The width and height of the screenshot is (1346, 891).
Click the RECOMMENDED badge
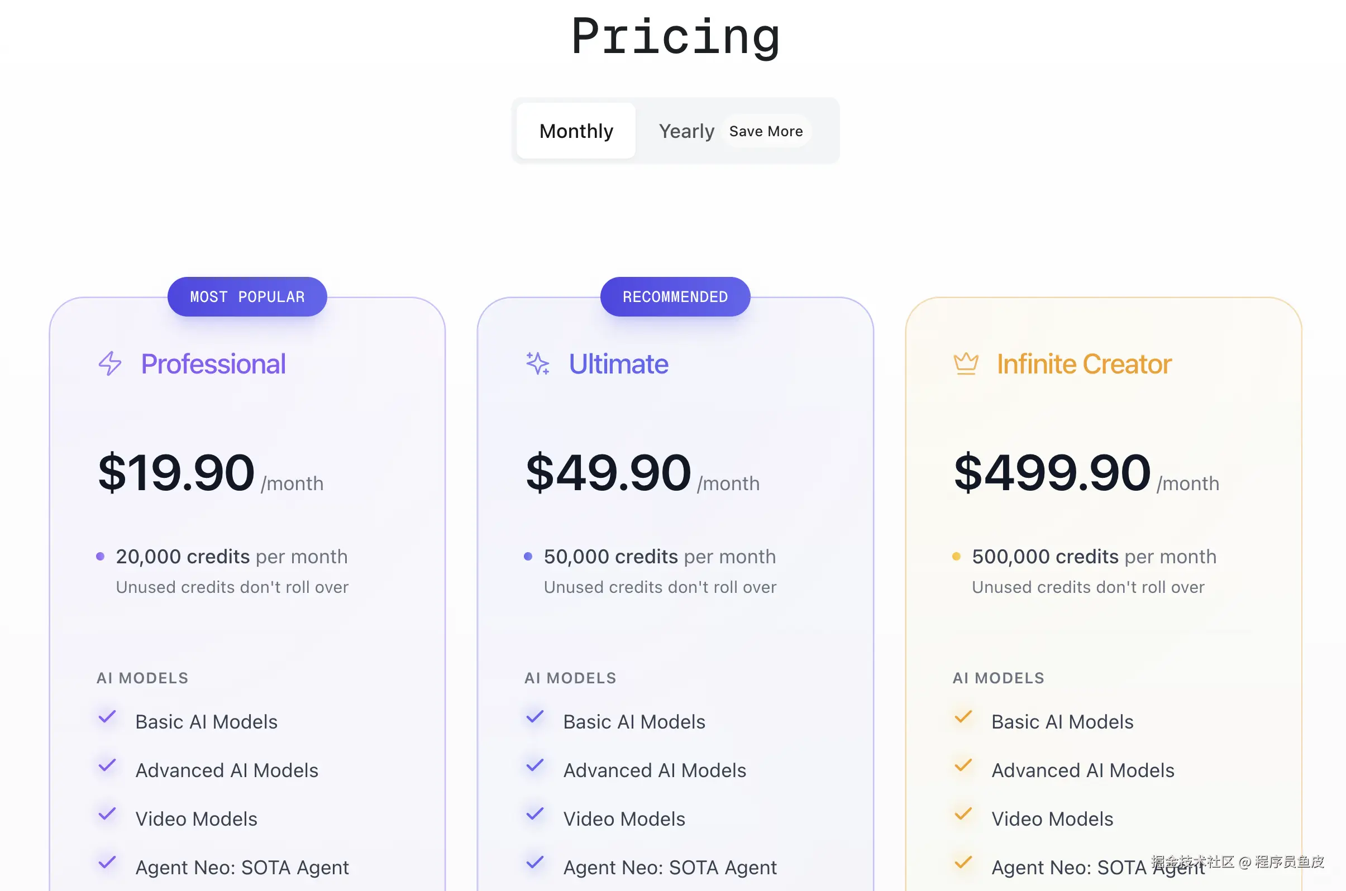pos(675,296)
